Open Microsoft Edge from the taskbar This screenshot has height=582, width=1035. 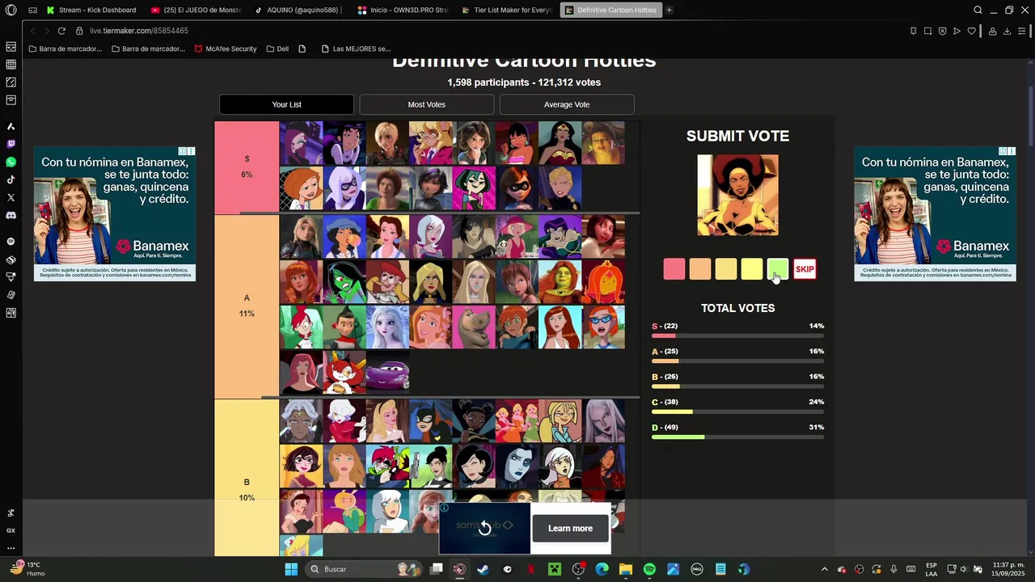(x=602, y=569)
